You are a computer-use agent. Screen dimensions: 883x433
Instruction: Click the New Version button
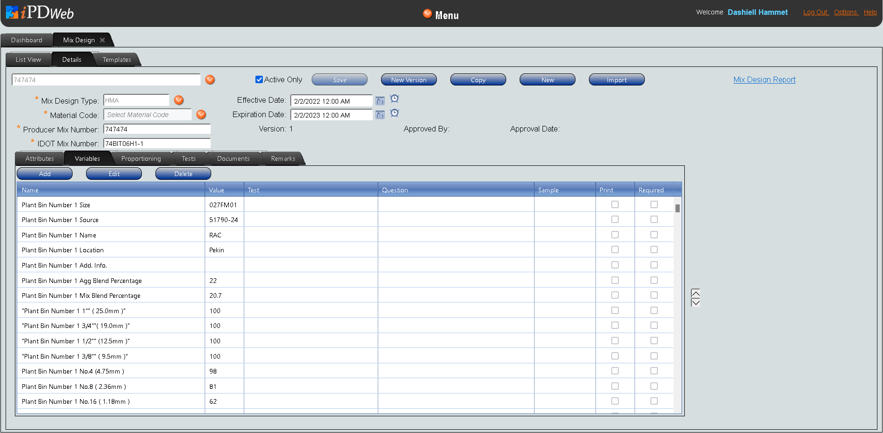408,80
